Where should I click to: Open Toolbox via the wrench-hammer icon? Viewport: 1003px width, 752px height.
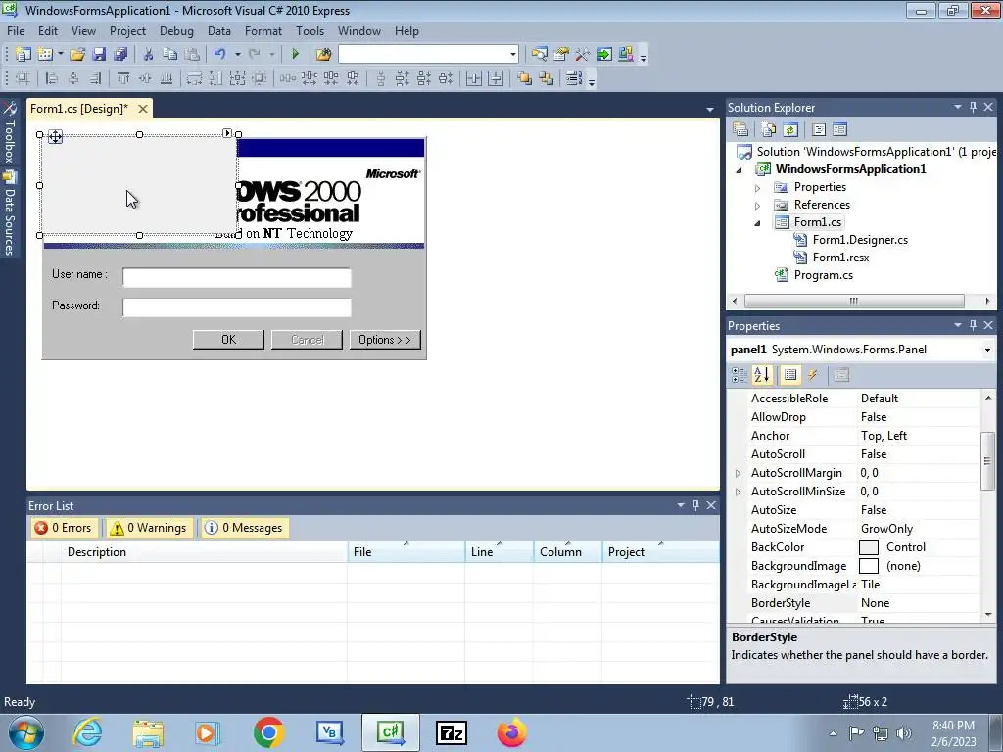coord(582,55)
